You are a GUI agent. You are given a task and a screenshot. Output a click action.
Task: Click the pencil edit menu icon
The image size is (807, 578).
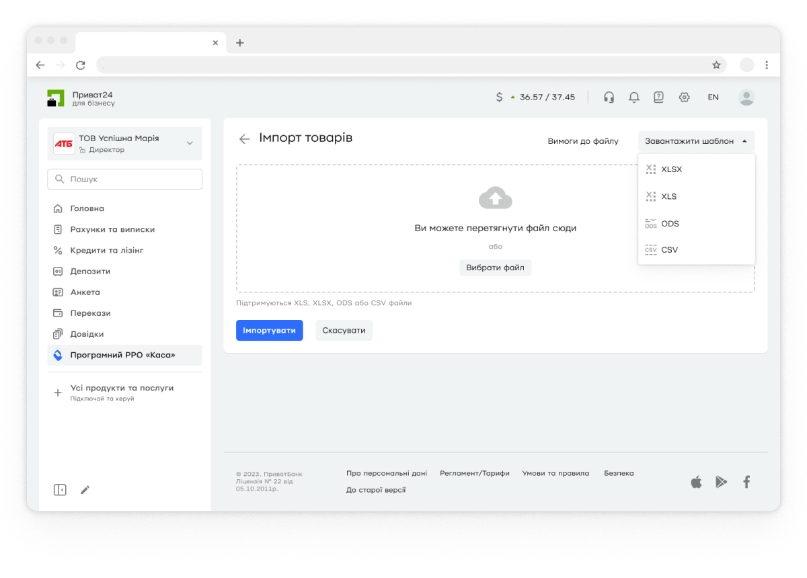(85, 490)
